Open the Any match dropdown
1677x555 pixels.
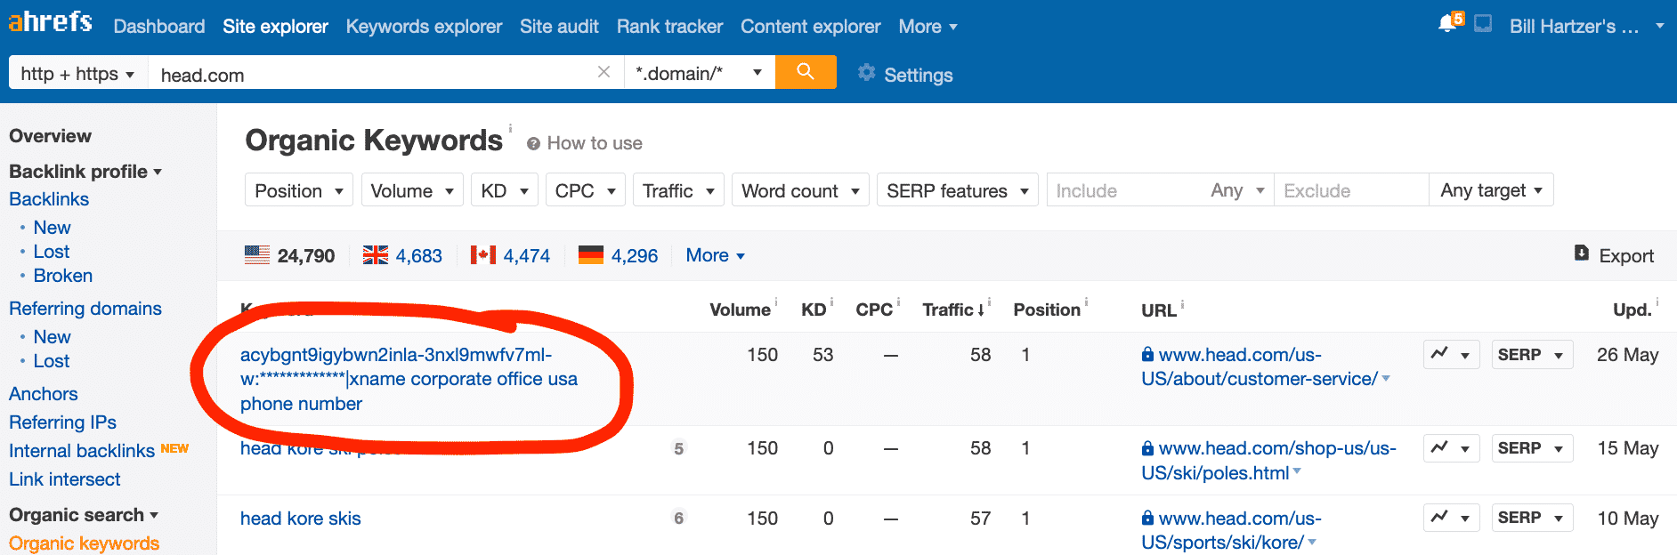click(x=1237, y=190)
